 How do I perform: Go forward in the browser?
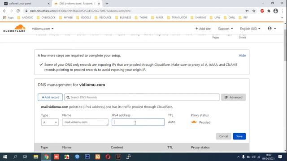click(11, 11)
